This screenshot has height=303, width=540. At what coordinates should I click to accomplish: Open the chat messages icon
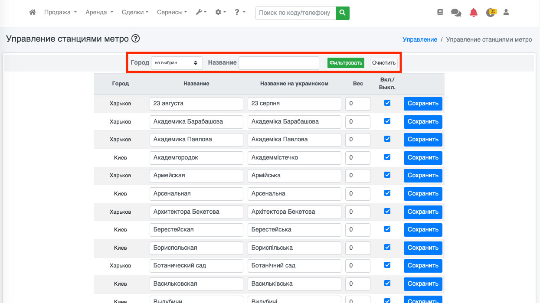tap(456, 13)
